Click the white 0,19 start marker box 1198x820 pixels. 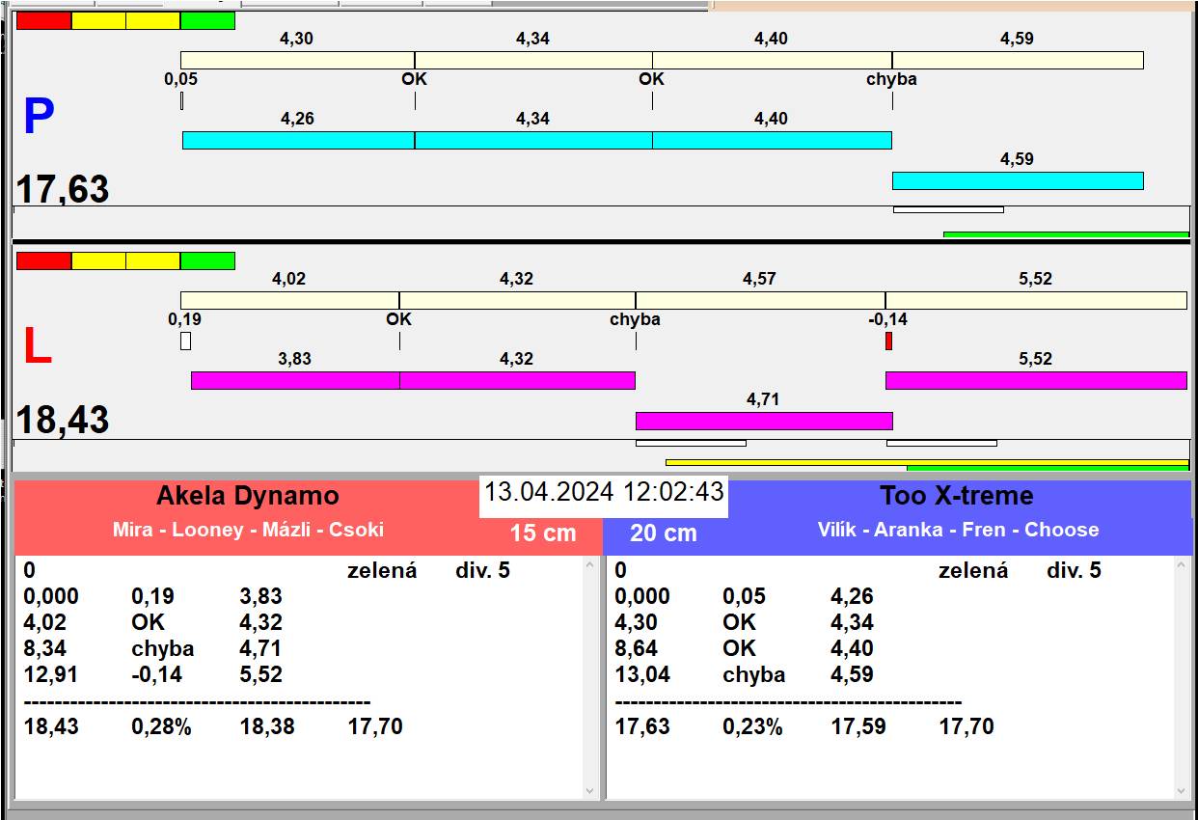185,341
